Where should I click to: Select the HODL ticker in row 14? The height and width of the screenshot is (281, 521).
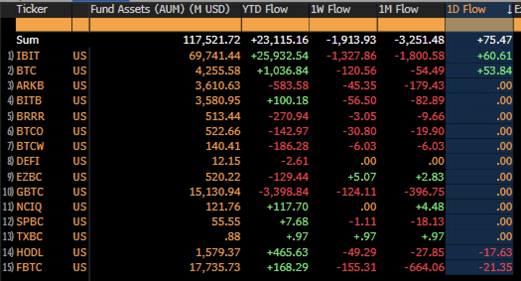click(29, 253)
